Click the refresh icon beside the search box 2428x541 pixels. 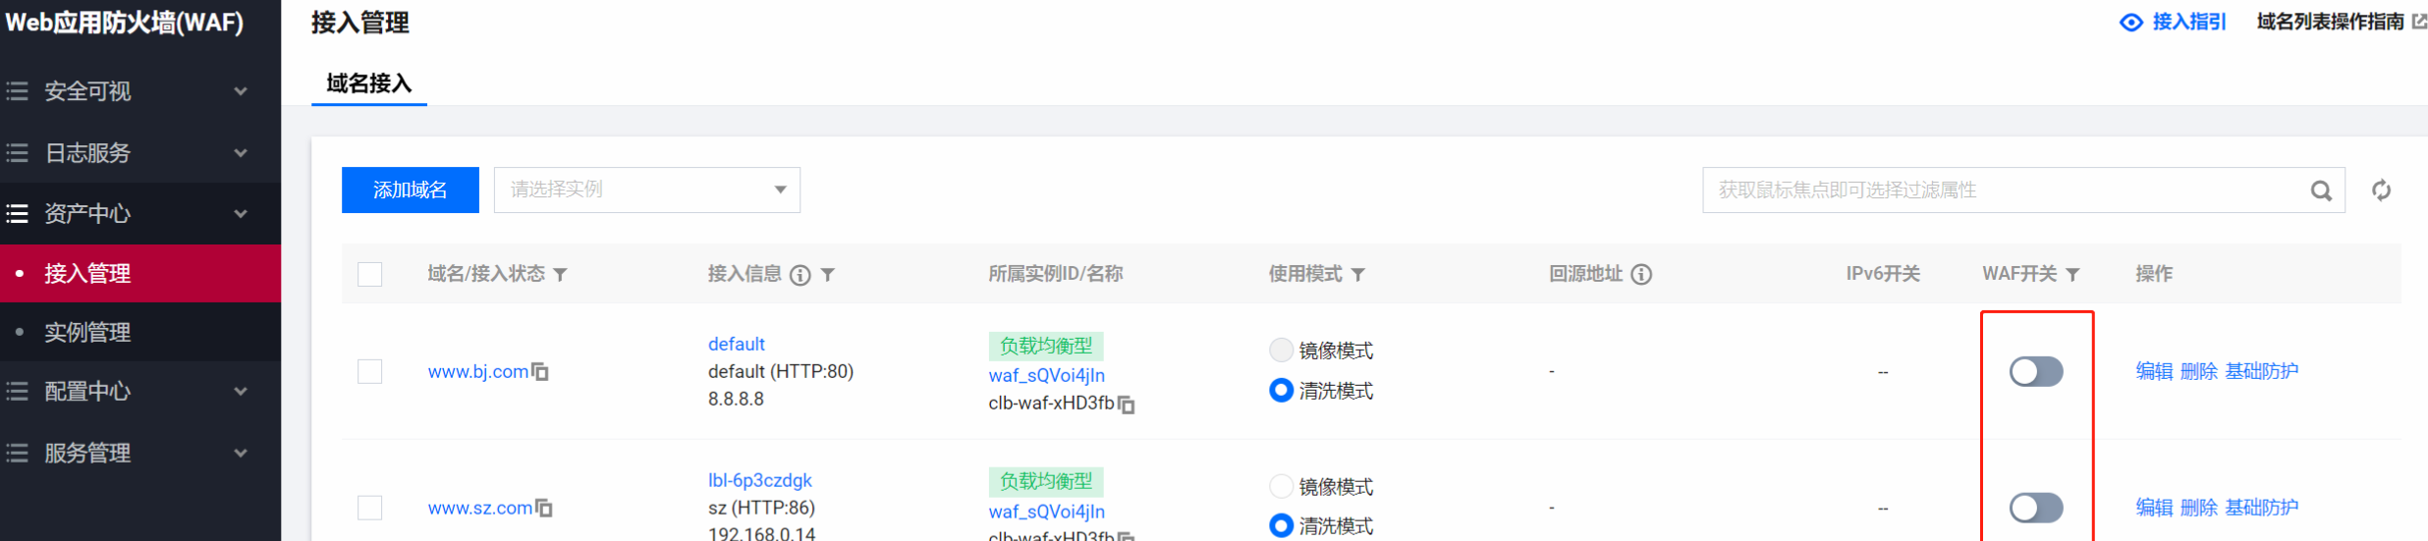click(x=2381, y=190)
